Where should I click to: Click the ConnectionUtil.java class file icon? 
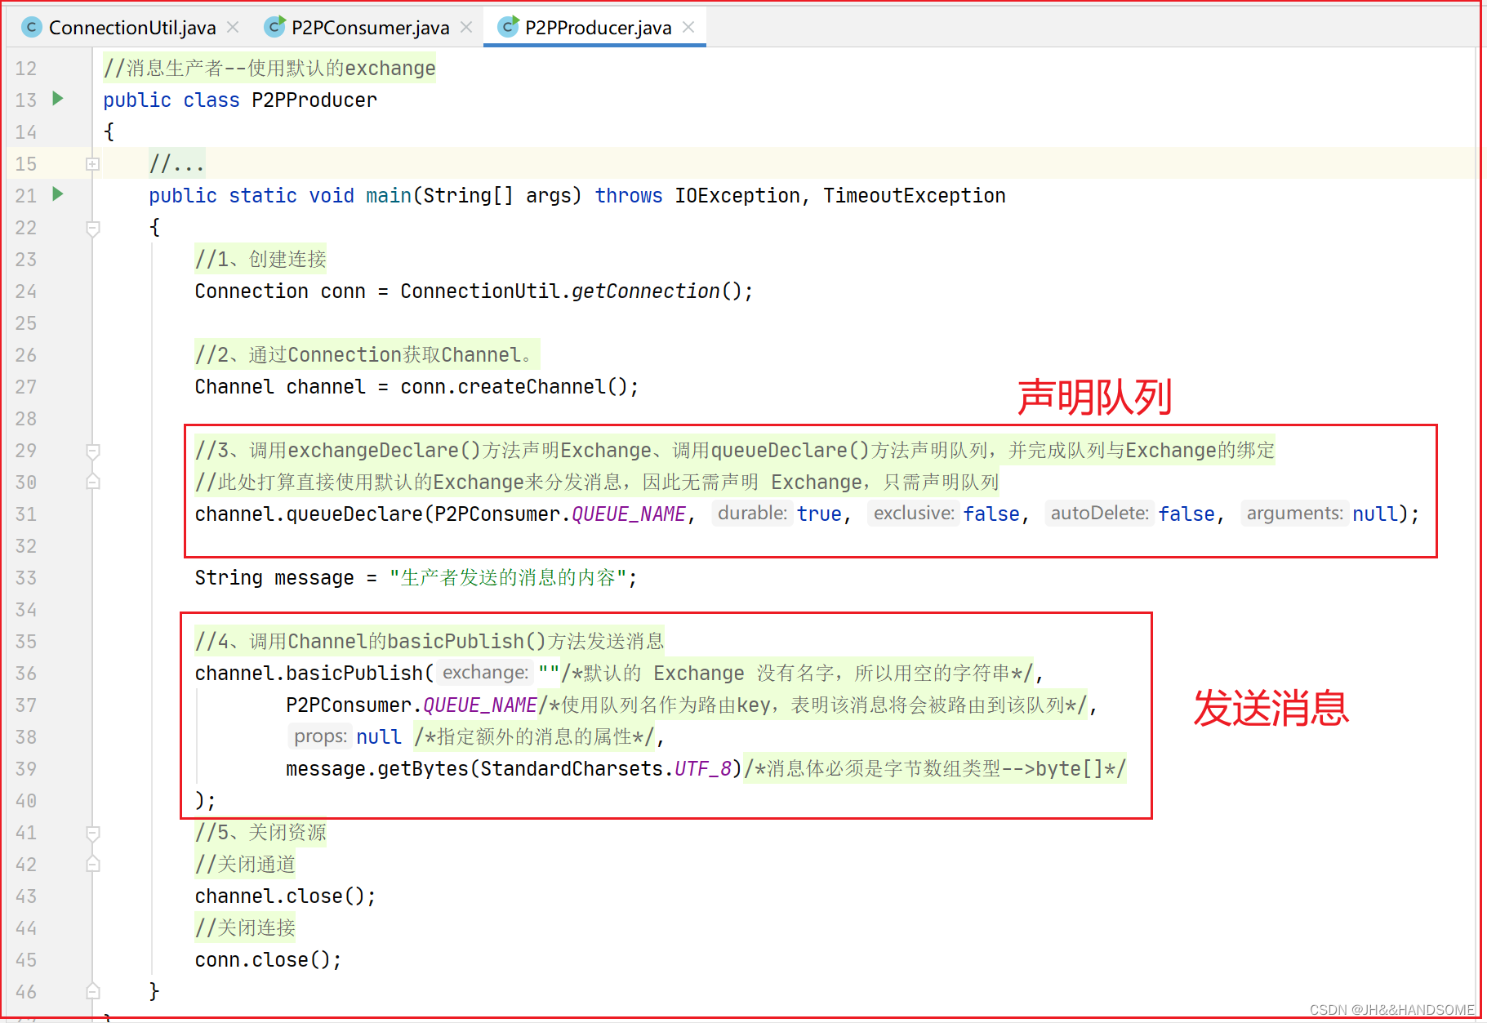click(31, 27)
